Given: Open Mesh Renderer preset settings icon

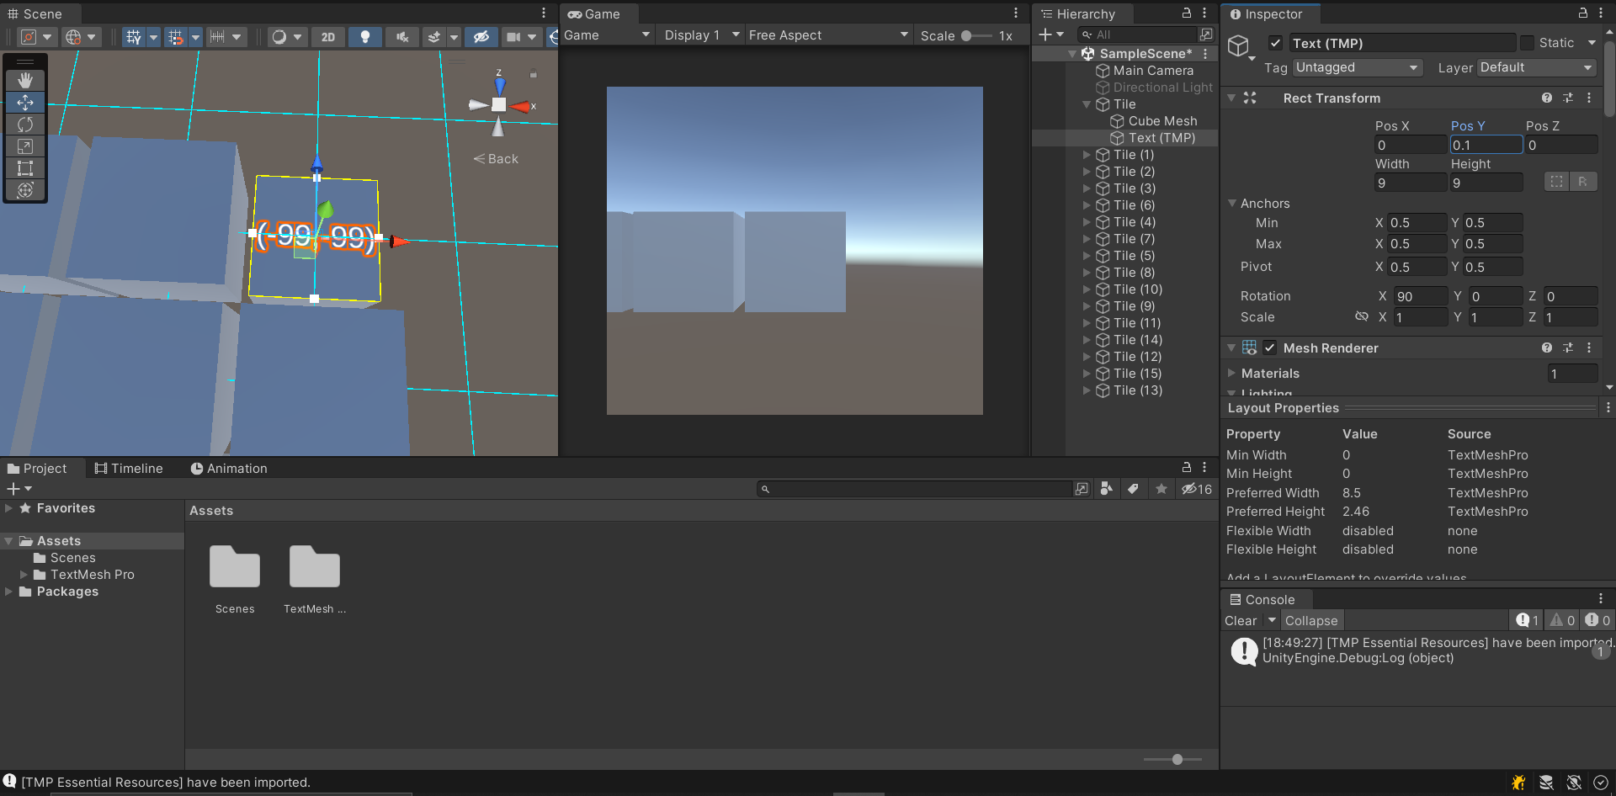Looking at the screenshot, I should pos(1567,348).
